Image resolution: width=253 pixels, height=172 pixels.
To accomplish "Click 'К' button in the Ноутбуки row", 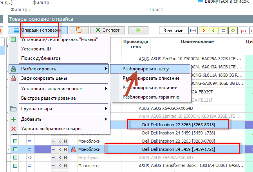I will (60, 158).
